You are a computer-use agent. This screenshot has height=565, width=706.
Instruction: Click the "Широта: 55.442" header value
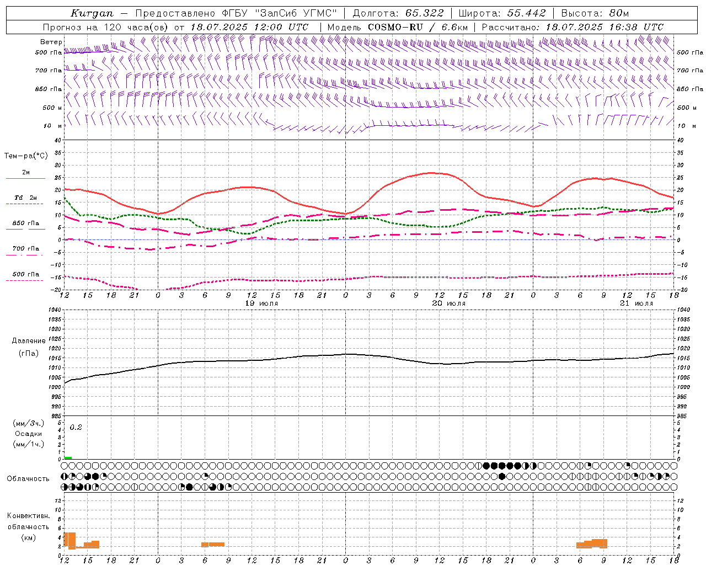point(502,13)
